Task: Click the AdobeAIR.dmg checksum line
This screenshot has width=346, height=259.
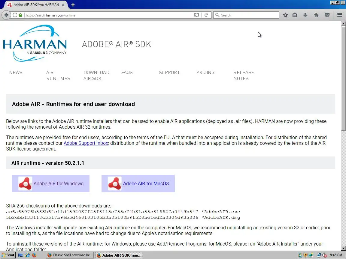Action: pyautogui.click(x=123, y=217)
